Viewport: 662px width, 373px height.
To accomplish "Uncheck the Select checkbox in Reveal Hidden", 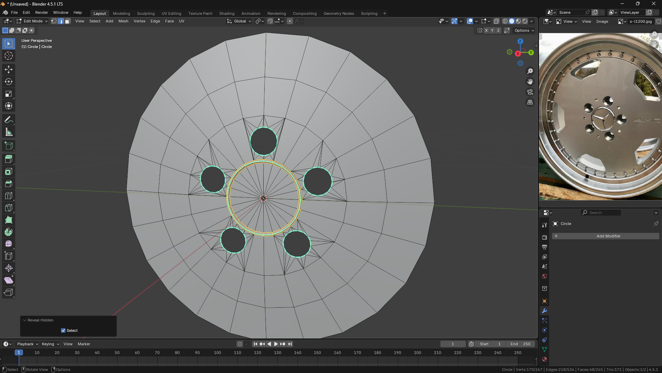I will tap(63, 330).
